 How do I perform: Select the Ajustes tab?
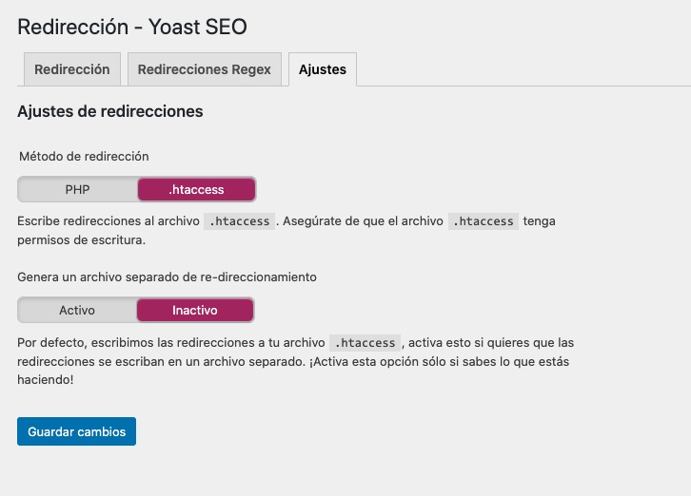click(x=322, y=69)
